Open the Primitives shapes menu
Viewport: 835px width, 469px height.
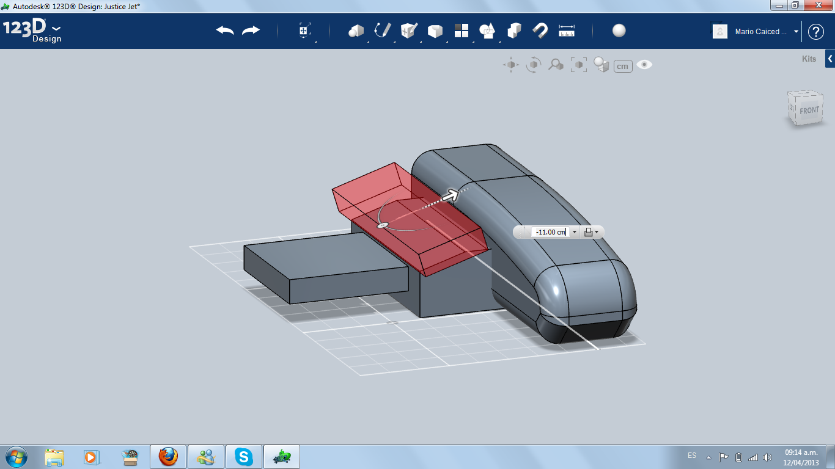[356, 31]
